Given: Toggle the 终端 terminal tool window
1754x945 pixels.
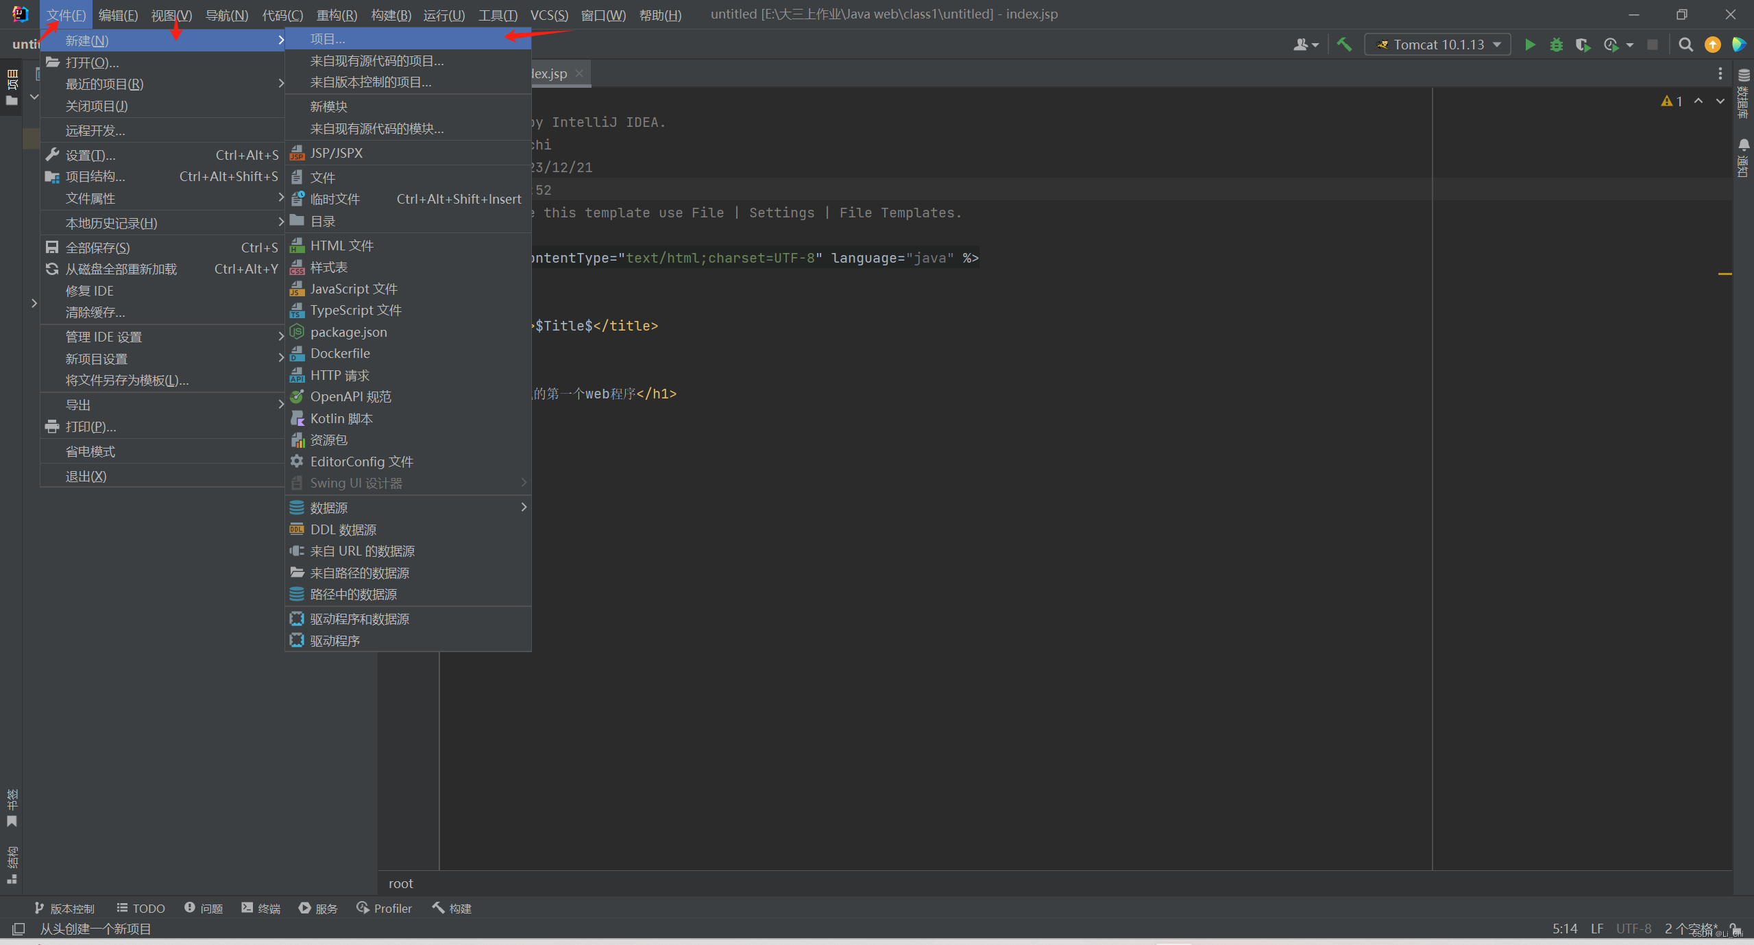Looking at the screenshot, I should tap(261, 908).
